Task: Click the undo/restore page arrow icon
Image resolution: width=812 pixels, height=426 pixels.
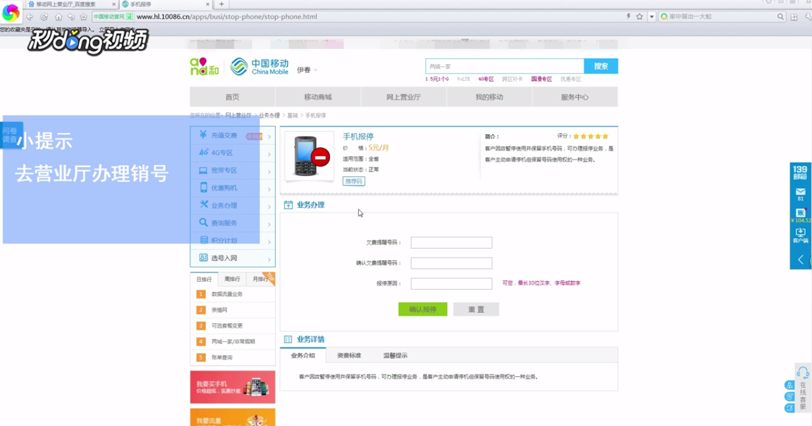Action: click(x=71, y=17)
